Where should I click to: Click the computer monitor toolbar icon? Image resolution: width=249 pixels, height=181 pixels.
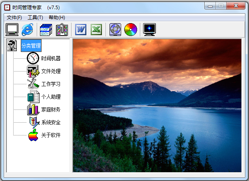pyautogui.click(x=12, y=30)
